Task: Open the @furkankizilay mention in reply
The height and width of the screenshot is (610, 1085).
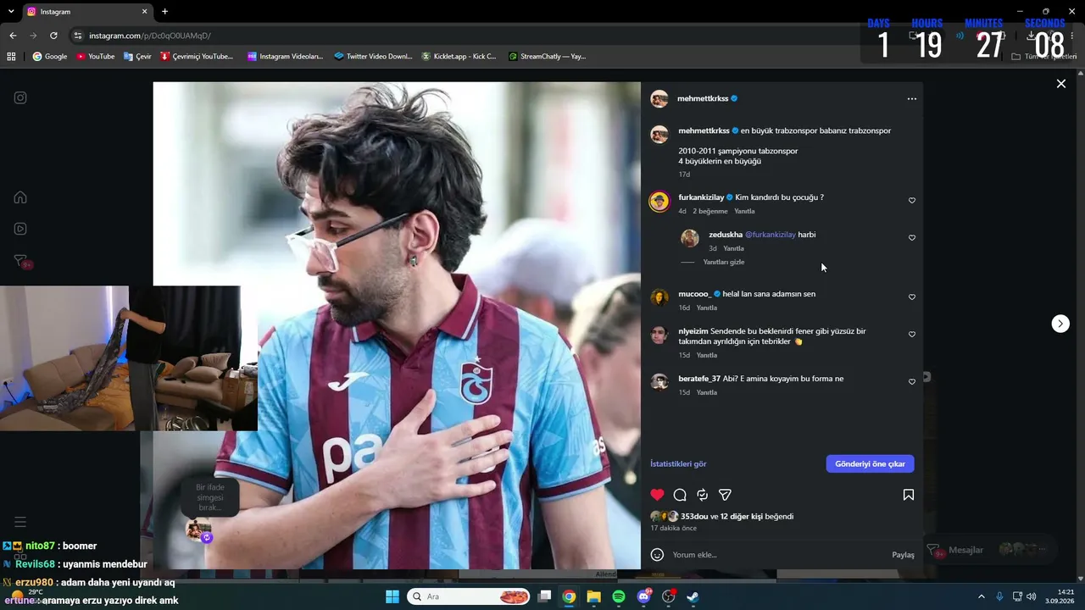Action: tap(771, 235)
